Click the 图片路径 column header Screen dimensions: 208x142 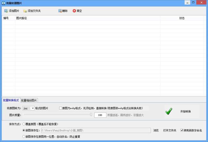pyautogui.click(x=88, y=18)
